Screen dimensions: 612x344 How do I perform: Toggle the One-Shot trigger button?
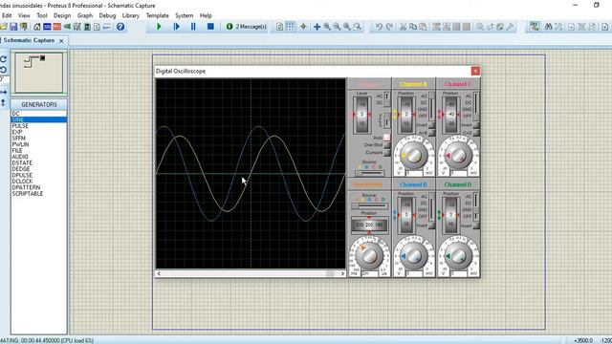coord(386,144)
